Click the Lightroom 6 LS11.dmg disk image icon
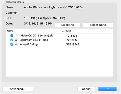 [x=16, y=40]
